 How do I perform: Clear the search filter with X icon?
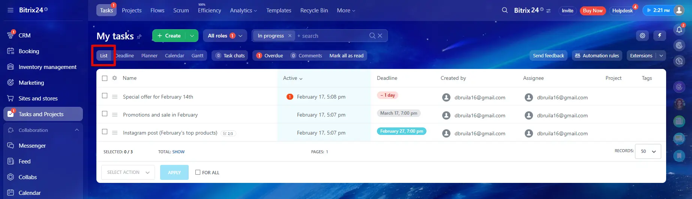pyautogui.click(x=380, y=36)
